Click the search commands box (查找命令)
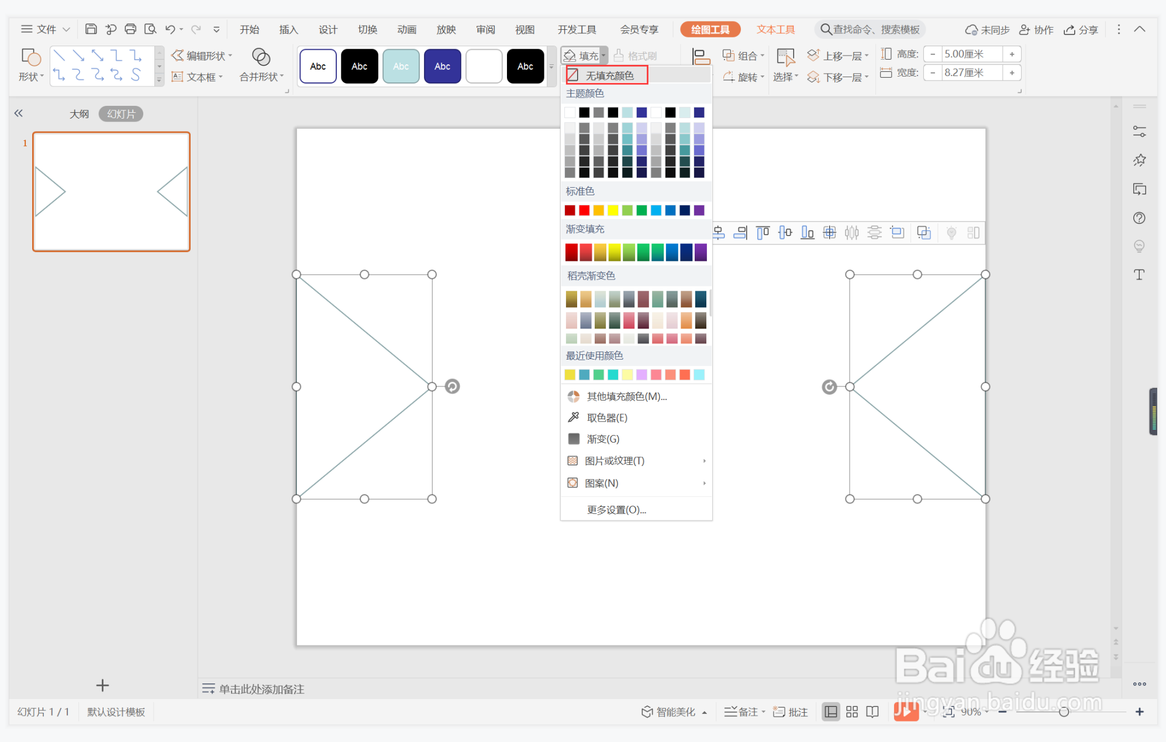The image size is (1166, 742). (x=870, y=29)
